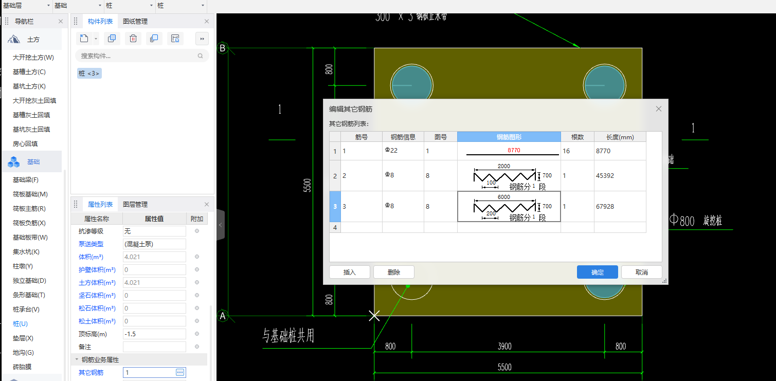Toggle 附加 option for 坚石体积(m³)
This screenshot has width=776, height=381.
click(197, 295)
